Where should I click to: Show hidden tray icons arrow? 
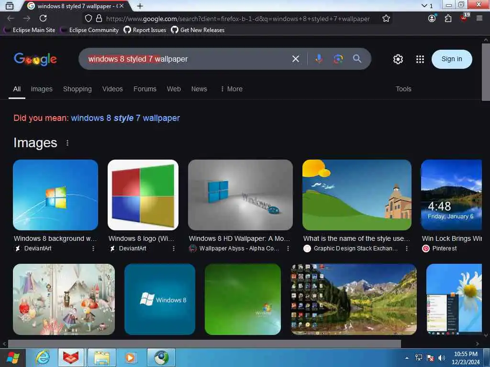click(x=407, y=358)
